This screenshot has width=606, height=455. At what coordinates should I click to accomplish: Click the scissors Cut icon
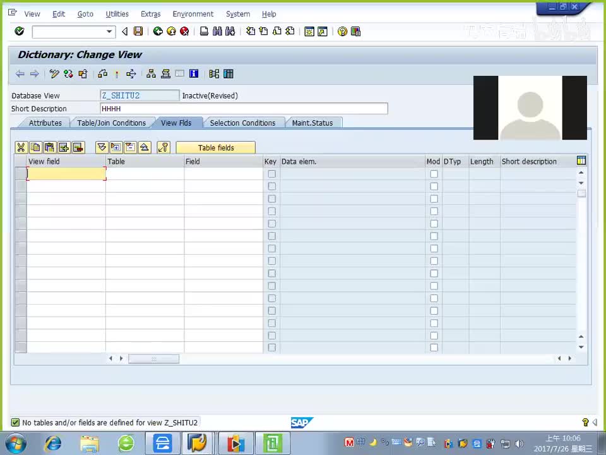[x=21, y=147]
